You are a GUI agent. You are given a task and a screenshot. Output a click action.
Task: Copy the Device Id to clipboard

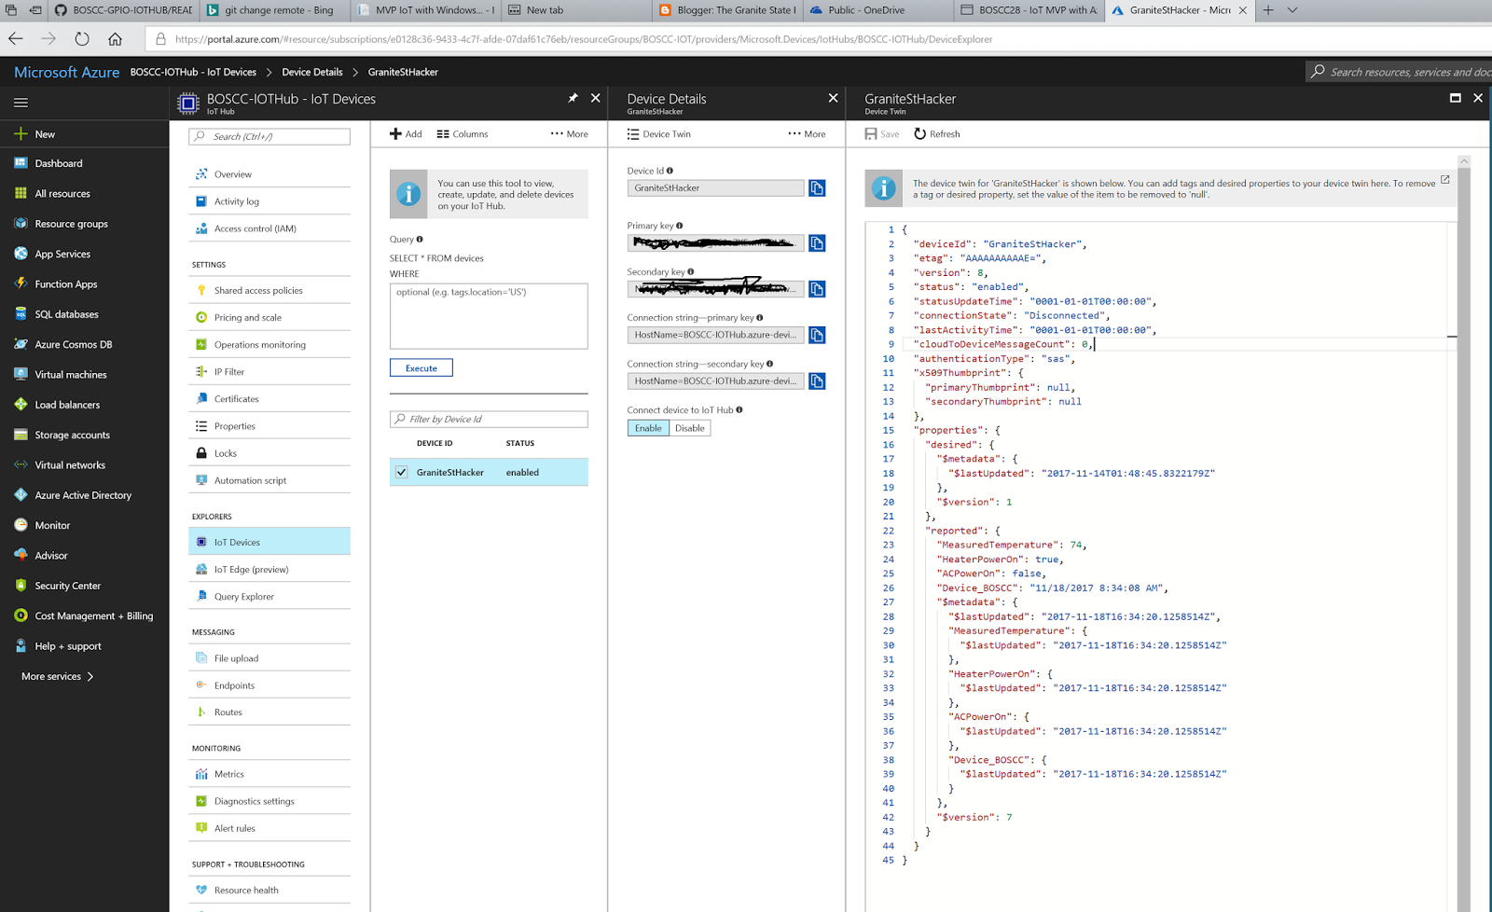click(817, 188)
